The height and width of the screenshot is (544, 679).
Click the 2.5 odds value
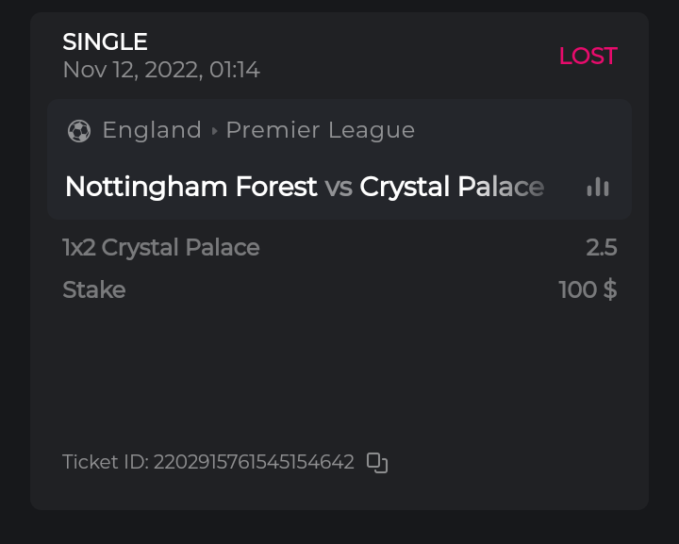point(601,248)
